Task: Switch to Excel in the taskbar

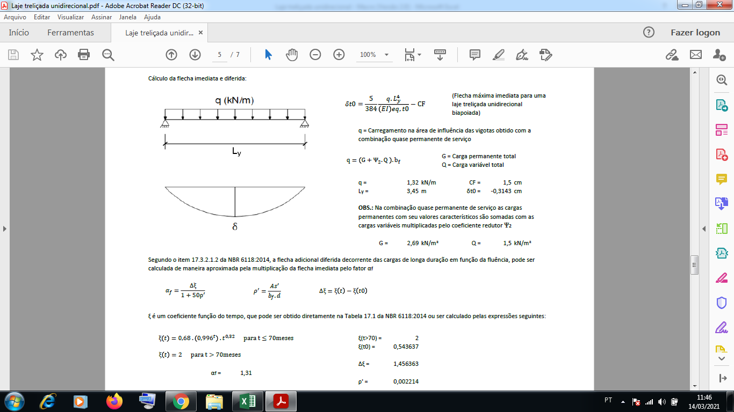Action: coord(247,401)
